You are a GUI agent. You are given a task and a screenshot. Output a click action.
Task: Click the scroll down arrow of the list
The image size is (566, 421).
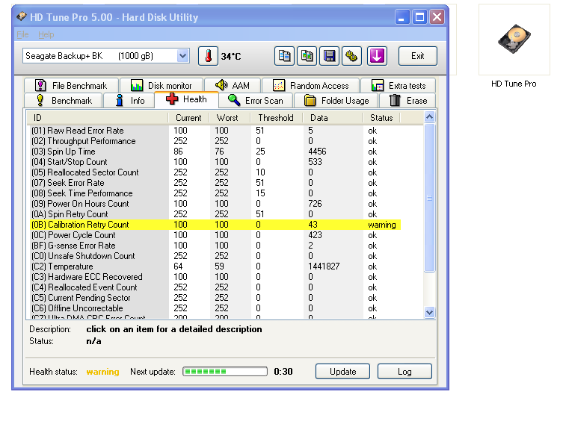pyautogui.click(x=429, y=312)
